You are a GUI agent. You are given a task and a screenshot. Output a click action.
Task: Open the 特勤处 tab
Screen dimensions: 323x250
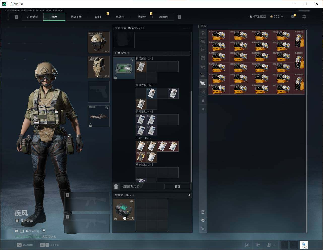142,17
